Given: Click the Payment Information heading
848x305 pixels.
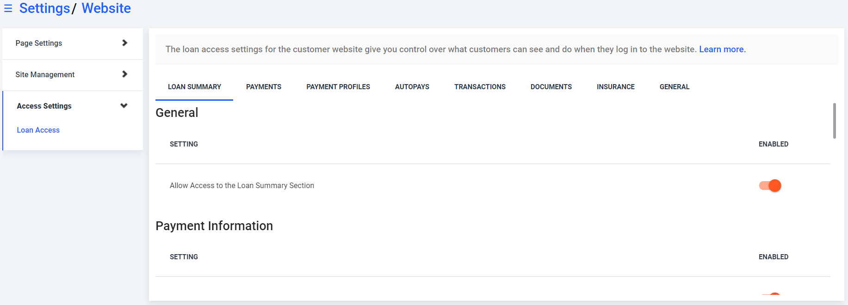Looking at the screenshot, I should 214,226.
